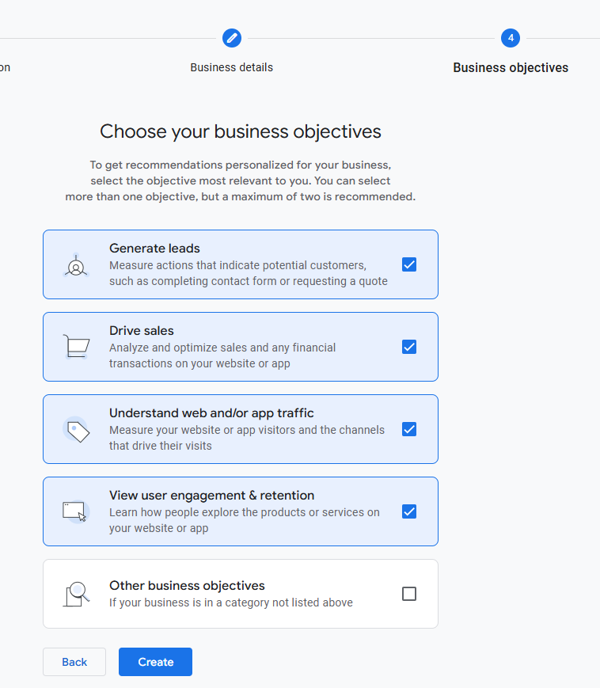Click the price tag icon for web traffic
This screenshot has width=600, height=688.
click(x=76, y=430)
